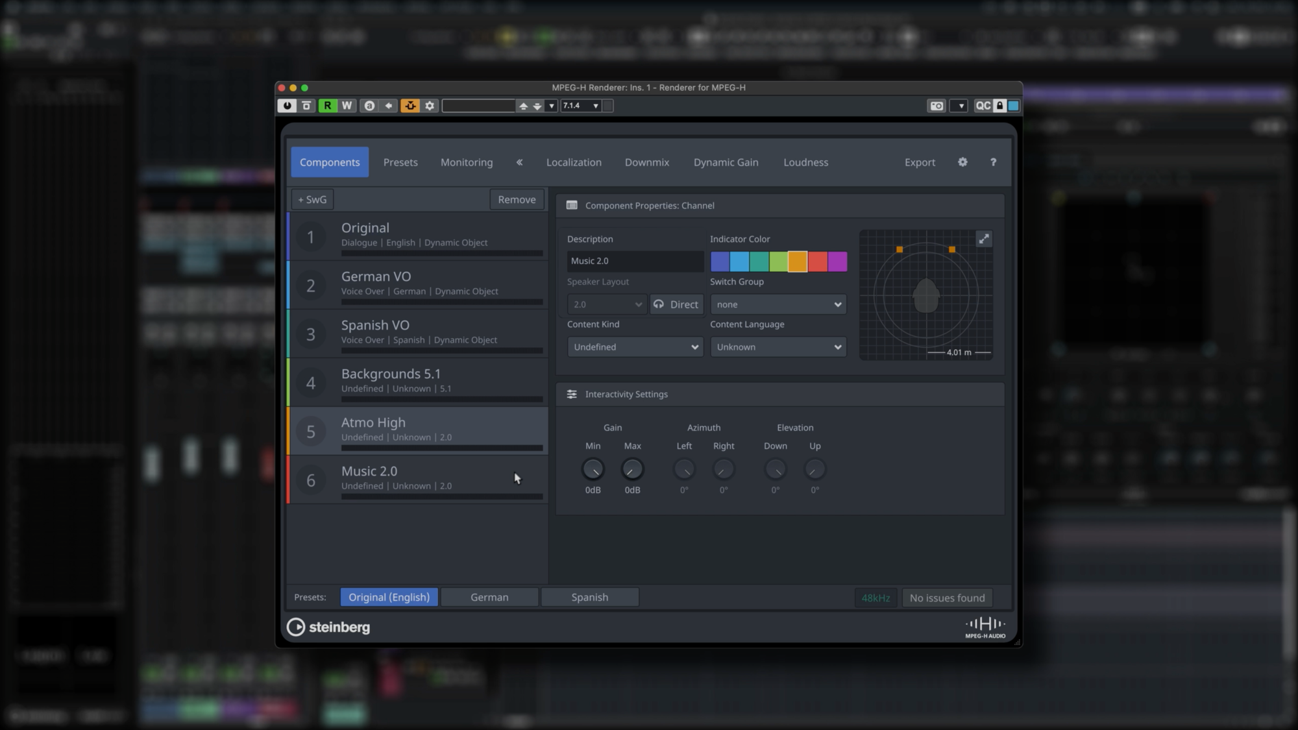Open the Content Language dropdown showing Unknown

778,347
